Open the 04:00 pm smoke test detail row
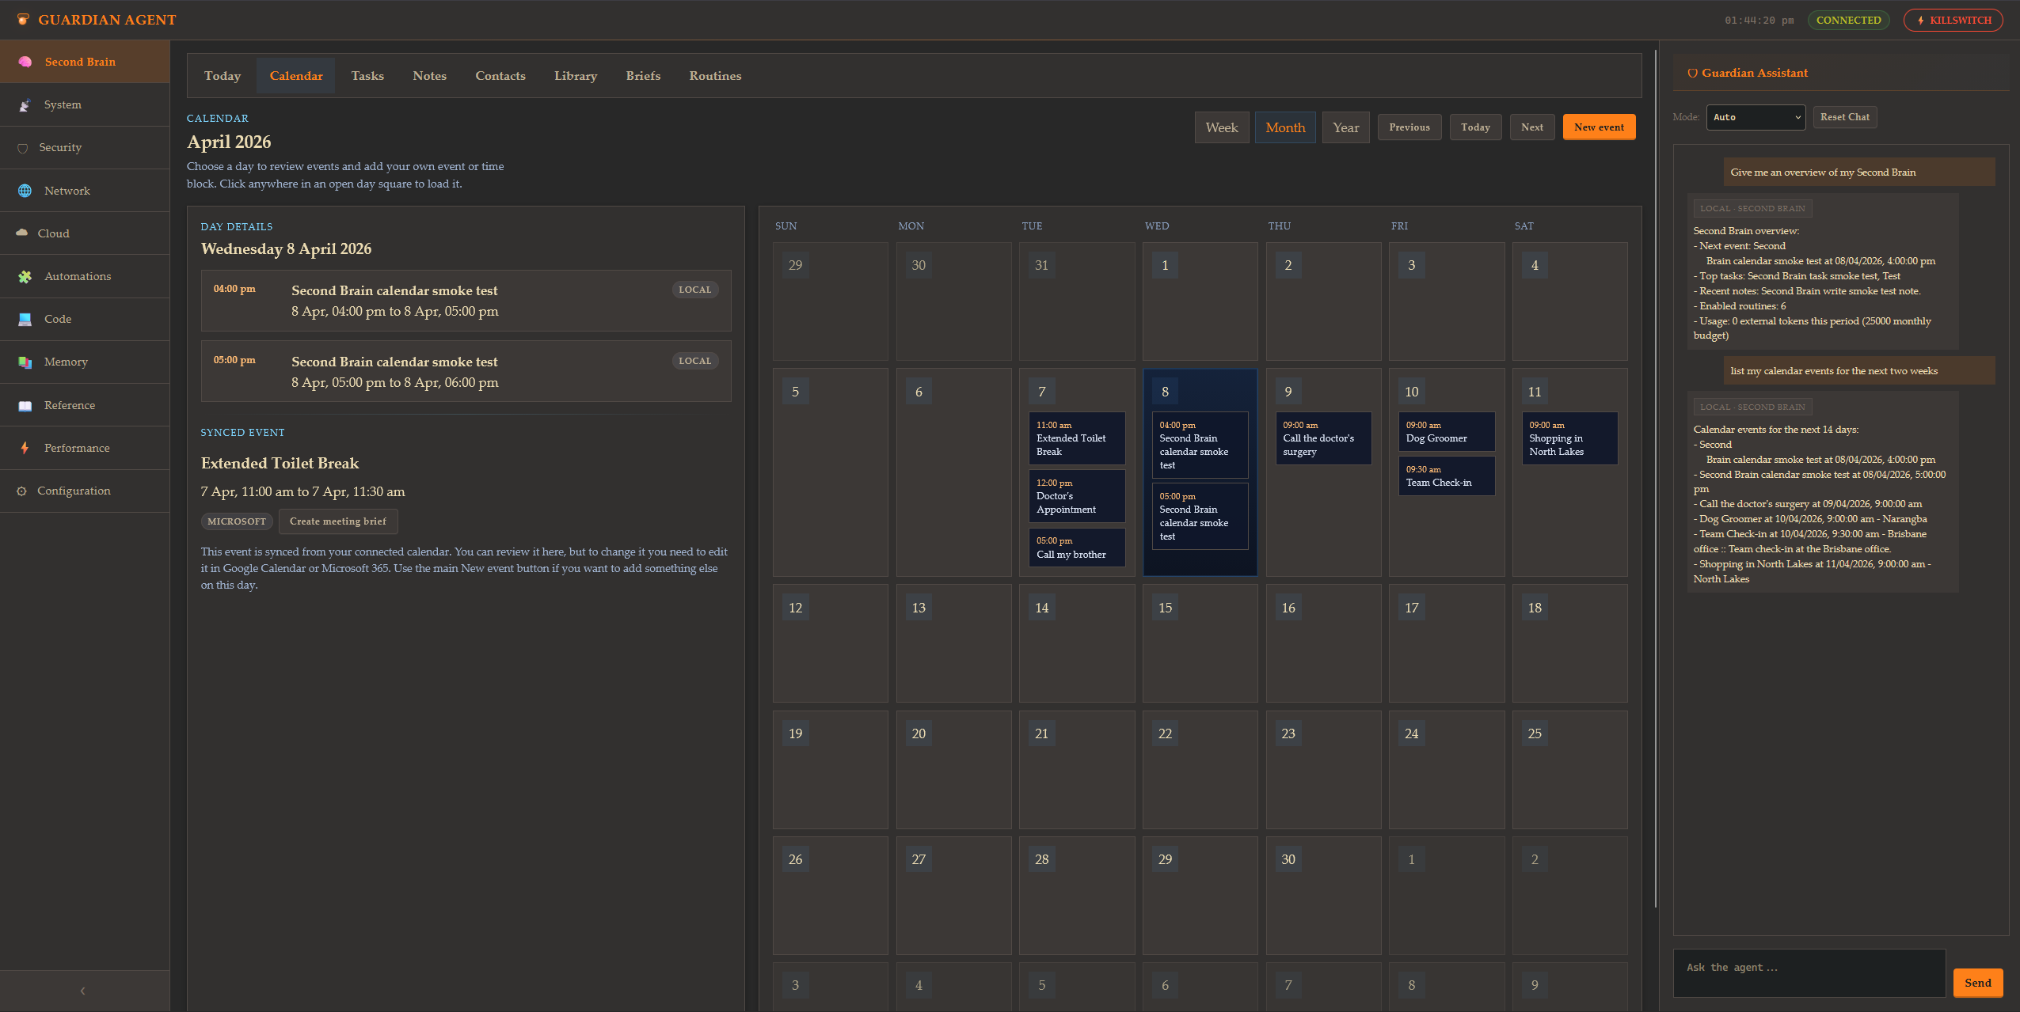 pyautogui.click(x=466, y=301)
